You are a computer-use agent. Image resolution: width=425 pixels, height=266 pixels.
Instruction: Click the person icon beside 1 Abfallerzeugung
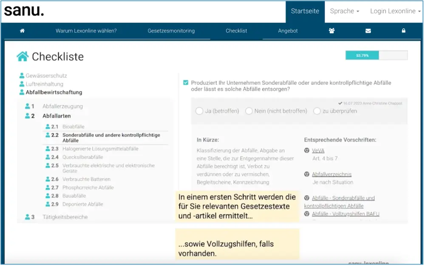pyautogui.click(x=27, y=106)
